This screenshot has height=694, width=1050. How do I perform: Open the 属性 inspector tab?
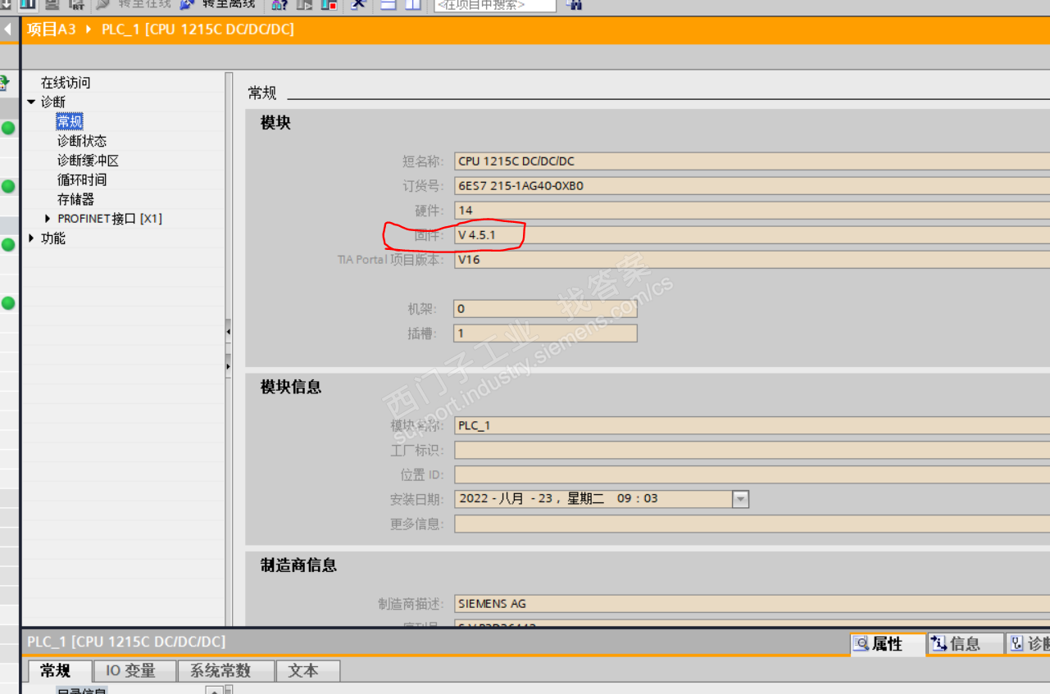(x=887, y=644)
